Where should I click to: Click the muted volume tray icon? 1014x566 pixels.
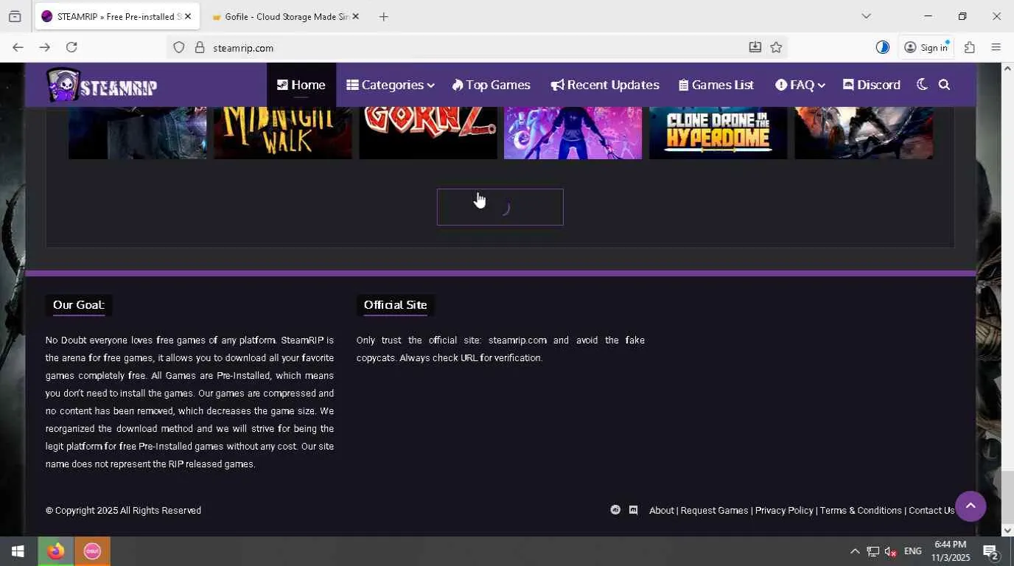tap(891, 551)
